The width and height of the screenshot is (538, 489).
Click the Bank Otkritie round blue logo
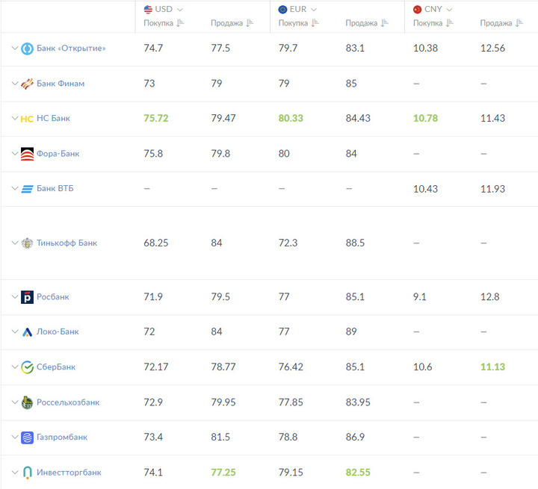point(27,49)
